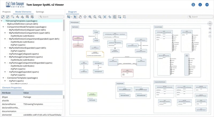Click the collapse all tree icon
214x117 pixels.
[8, 17]
